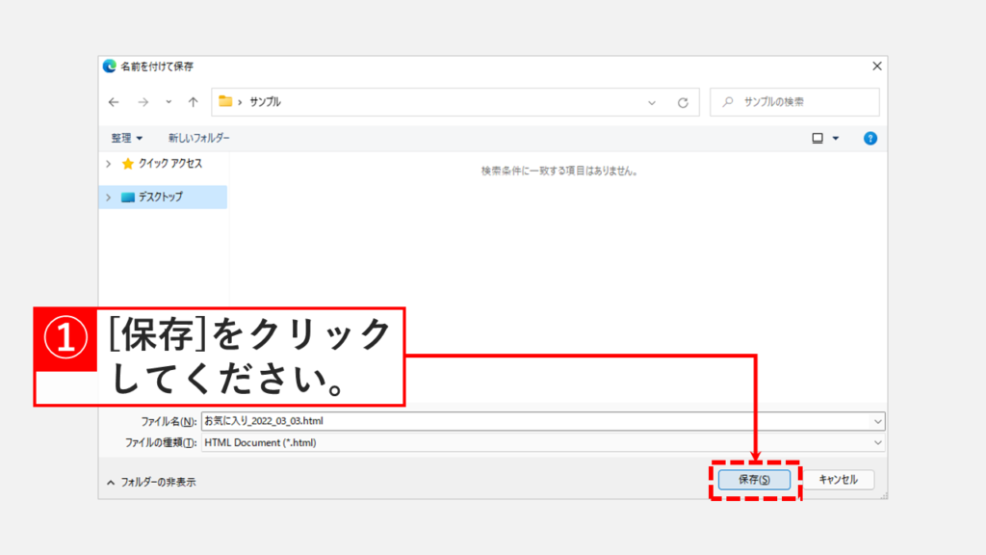The height and width of the screenshot is (555, 986).
Task: Click the blue help icon
Action: pos(869,139)
